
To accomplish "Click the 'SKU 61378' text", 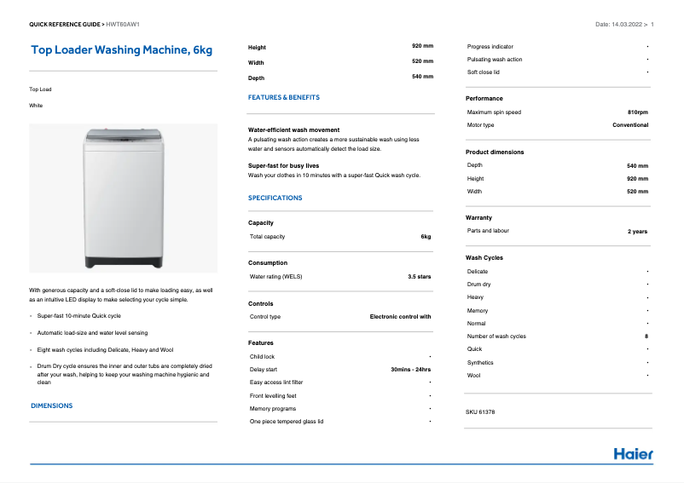I will [480, 412].
